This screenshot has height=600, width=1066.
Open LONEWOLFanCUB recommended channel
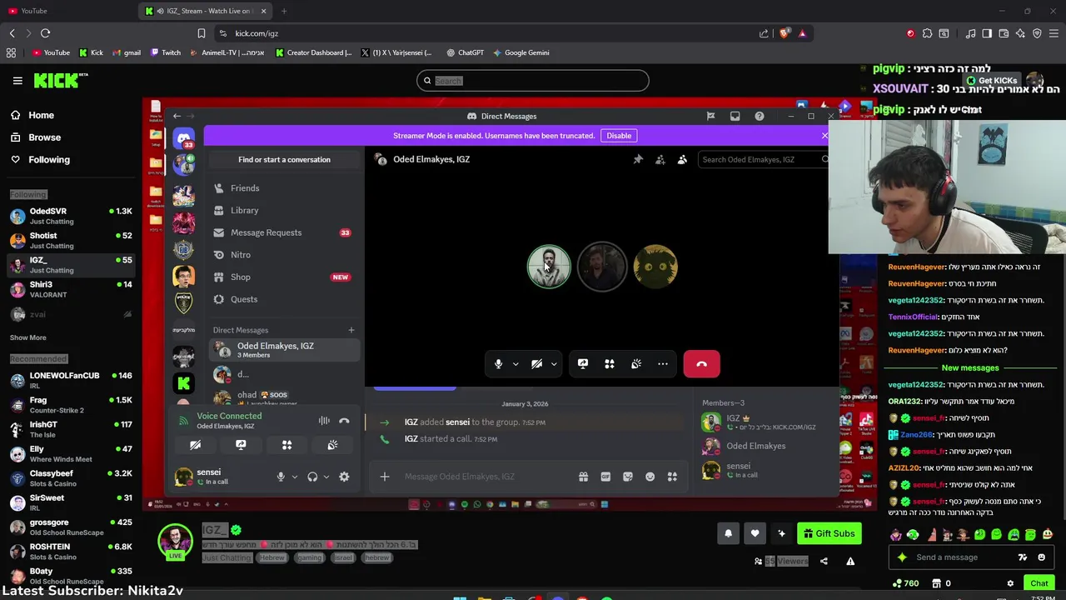[x=70, y=380]
